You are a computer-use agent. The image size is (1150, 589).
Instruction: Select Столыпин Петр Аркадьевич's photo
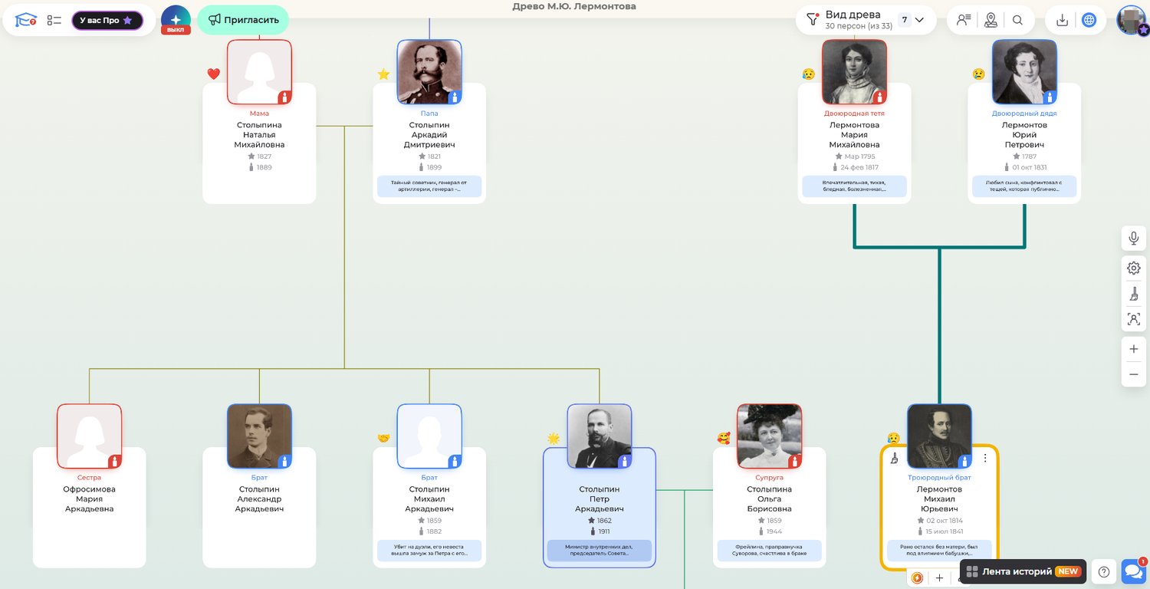pos(599,436)
